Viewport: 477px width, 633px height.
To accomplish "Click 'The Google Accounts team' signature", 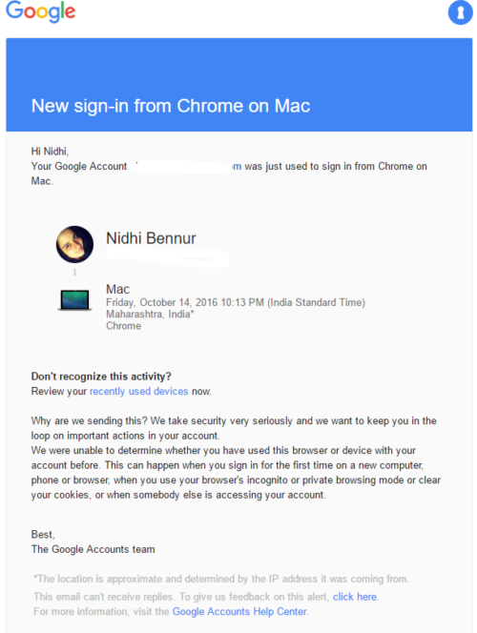I will click(x=93, y=549).
